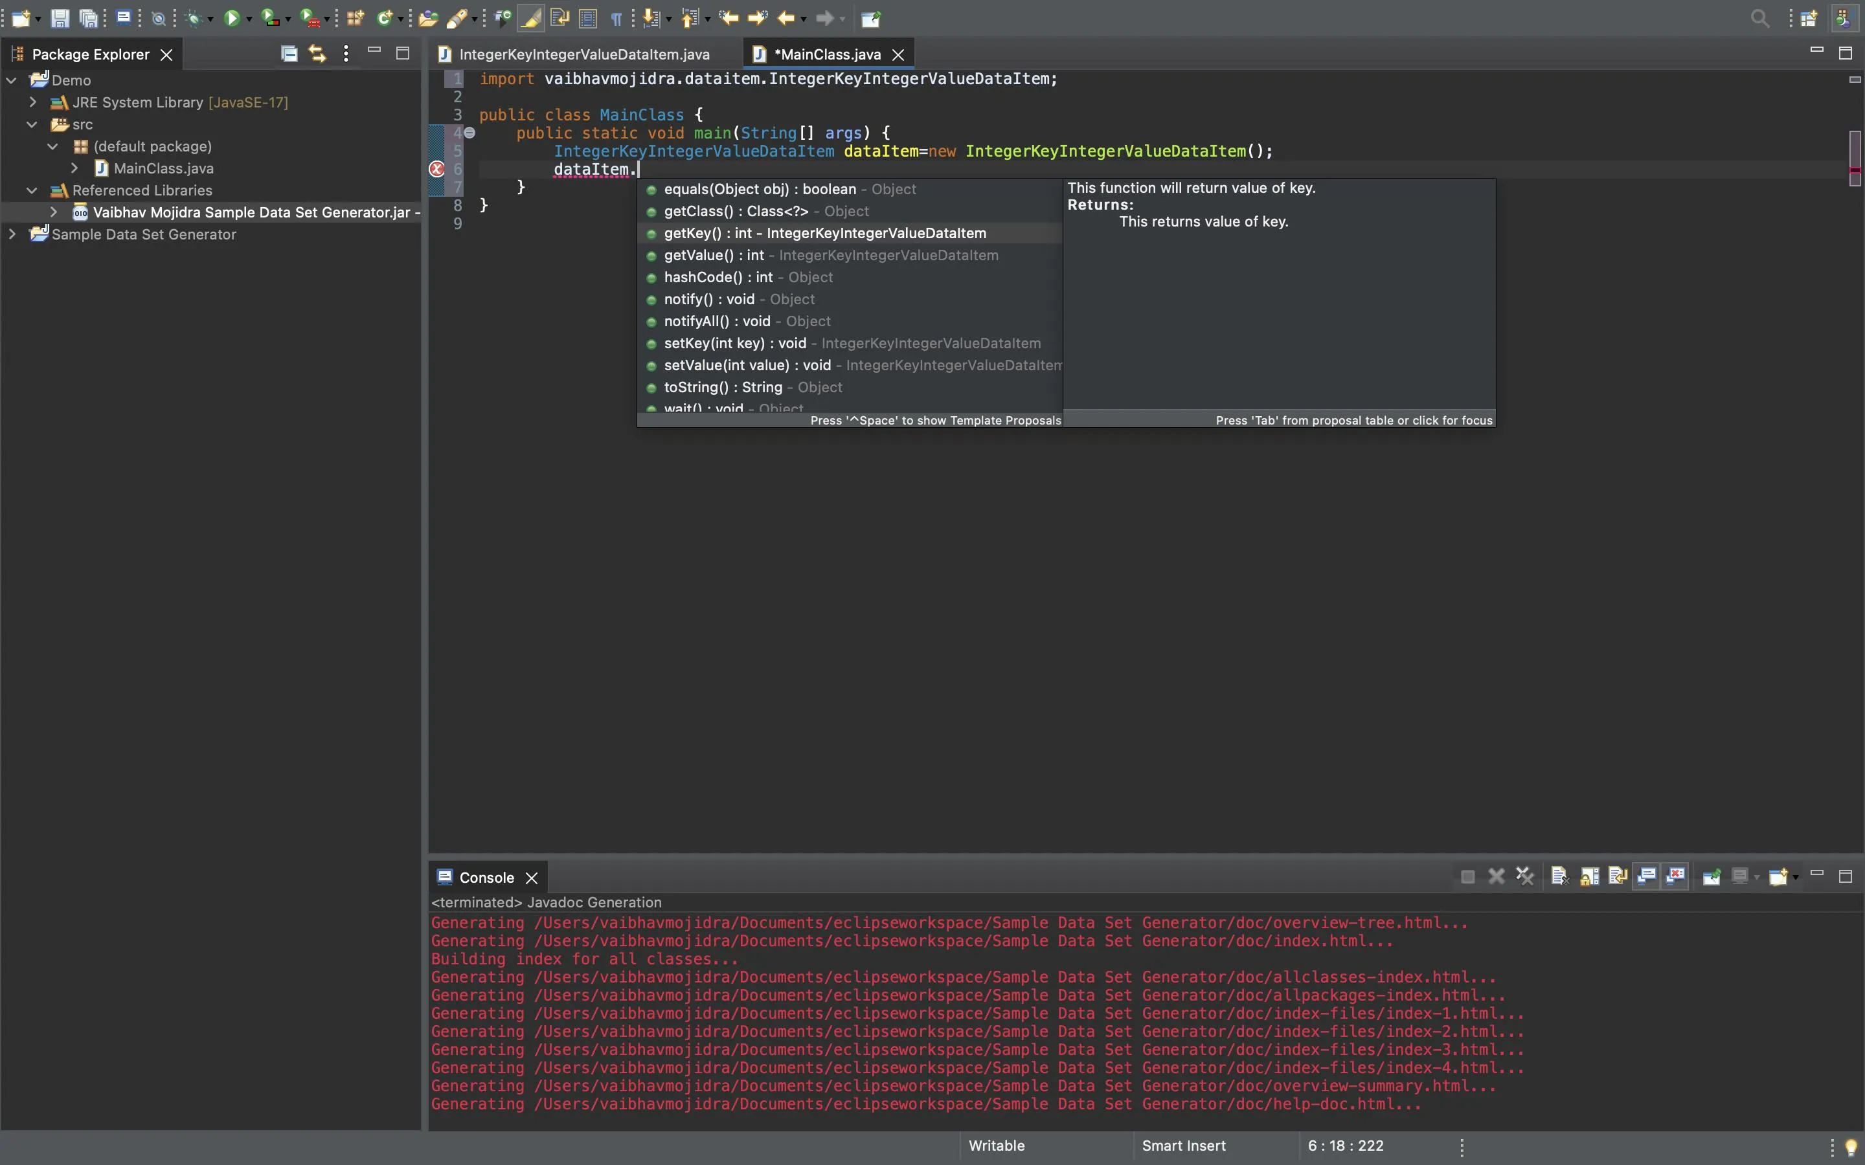Collapse the Demo project tree
Image resolution: width=1865 pixels, height=1165 pixels.
coord(12,80)
